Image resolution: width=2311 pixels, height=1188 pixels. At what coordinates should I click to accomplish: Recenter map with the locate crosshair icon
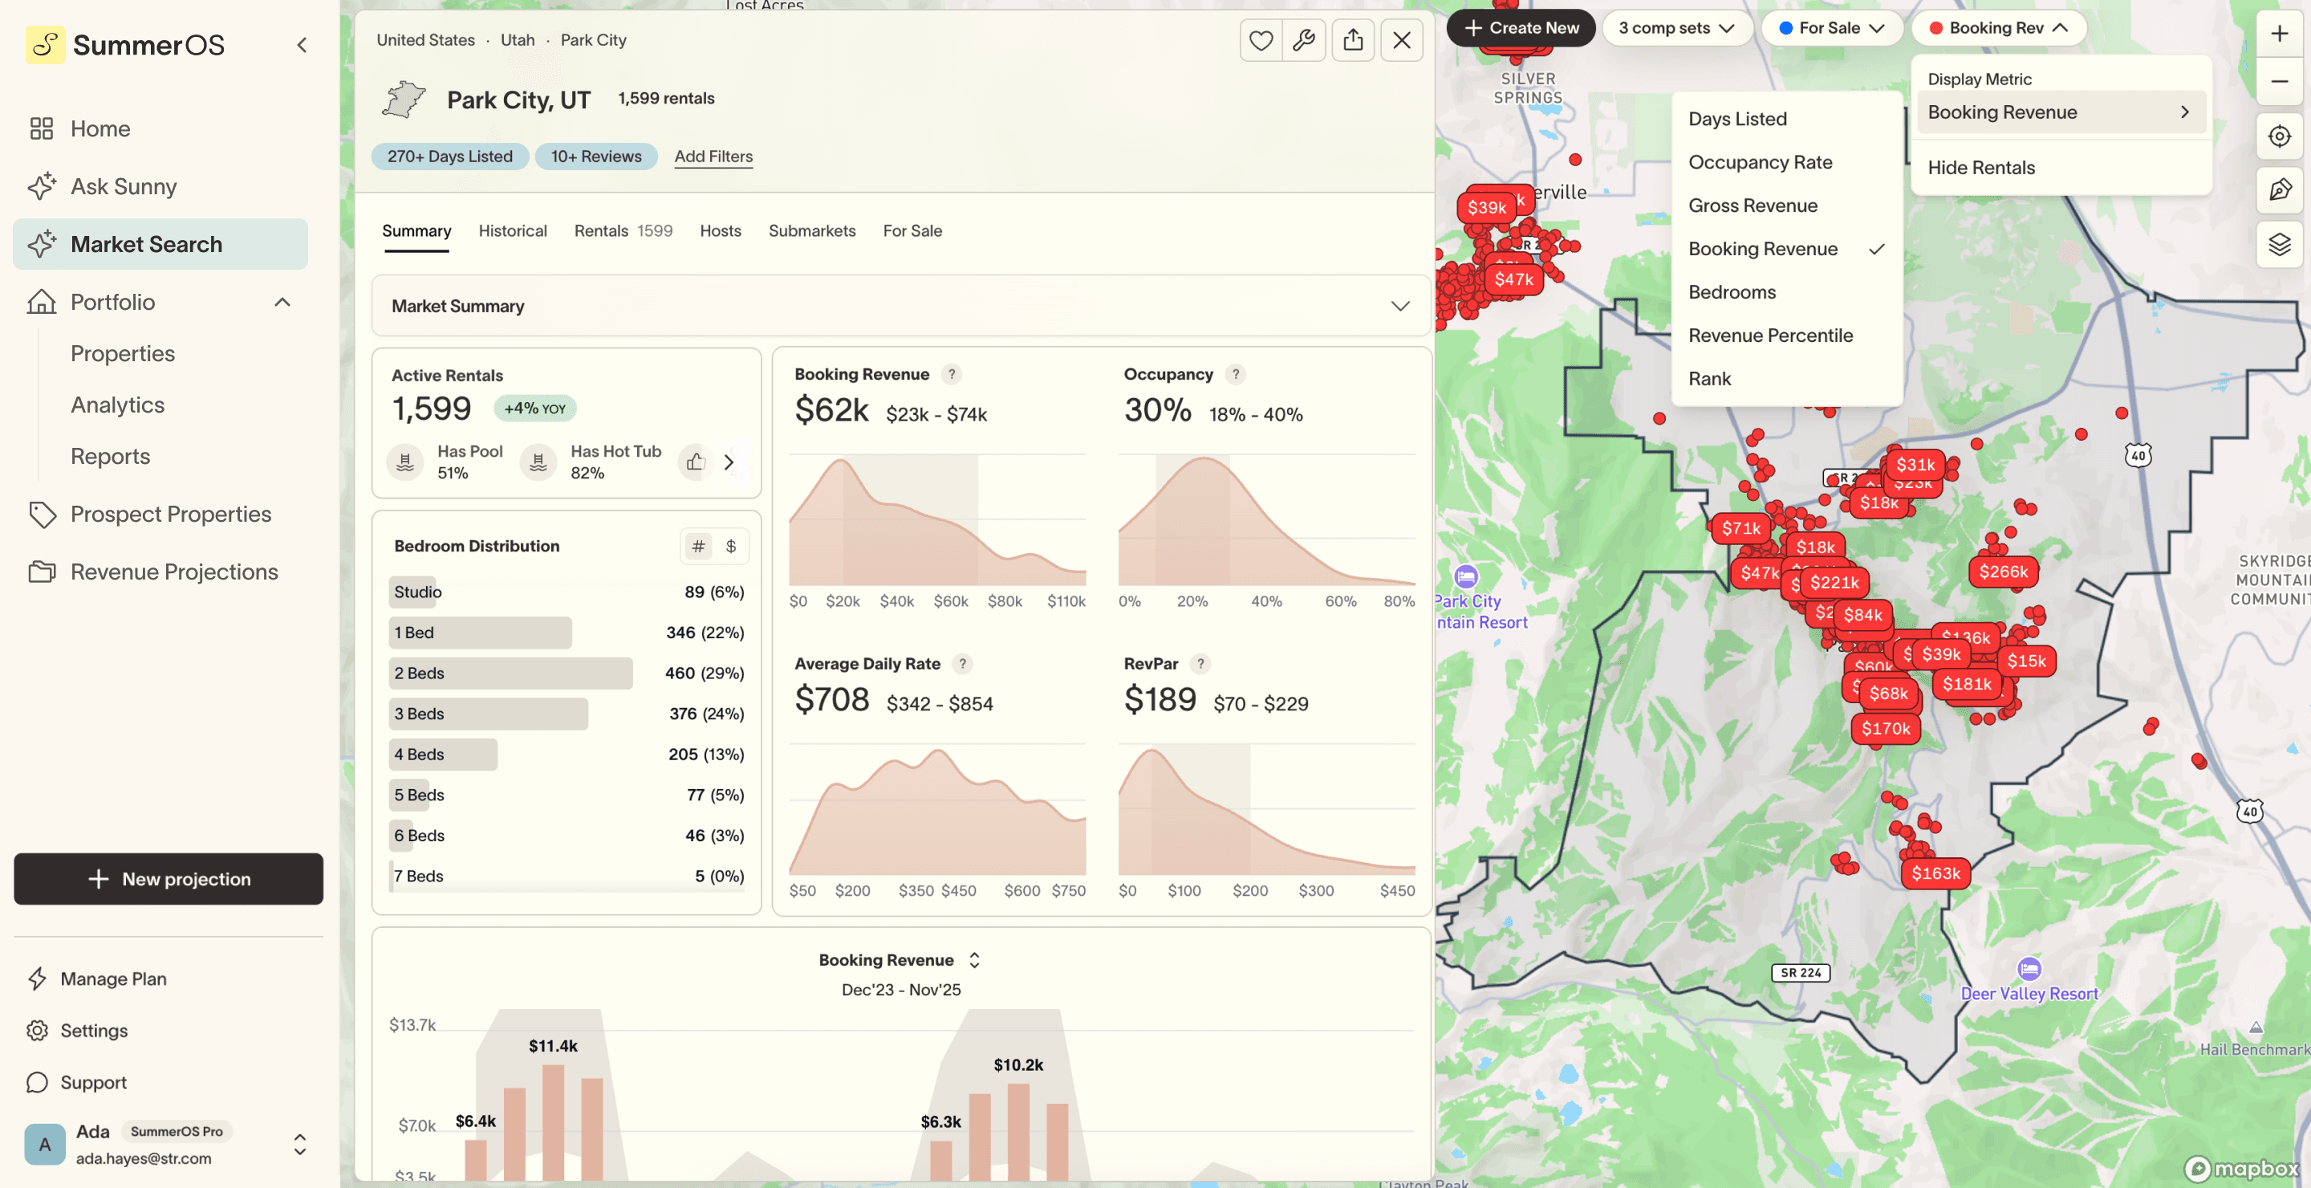coord(2279,136)
